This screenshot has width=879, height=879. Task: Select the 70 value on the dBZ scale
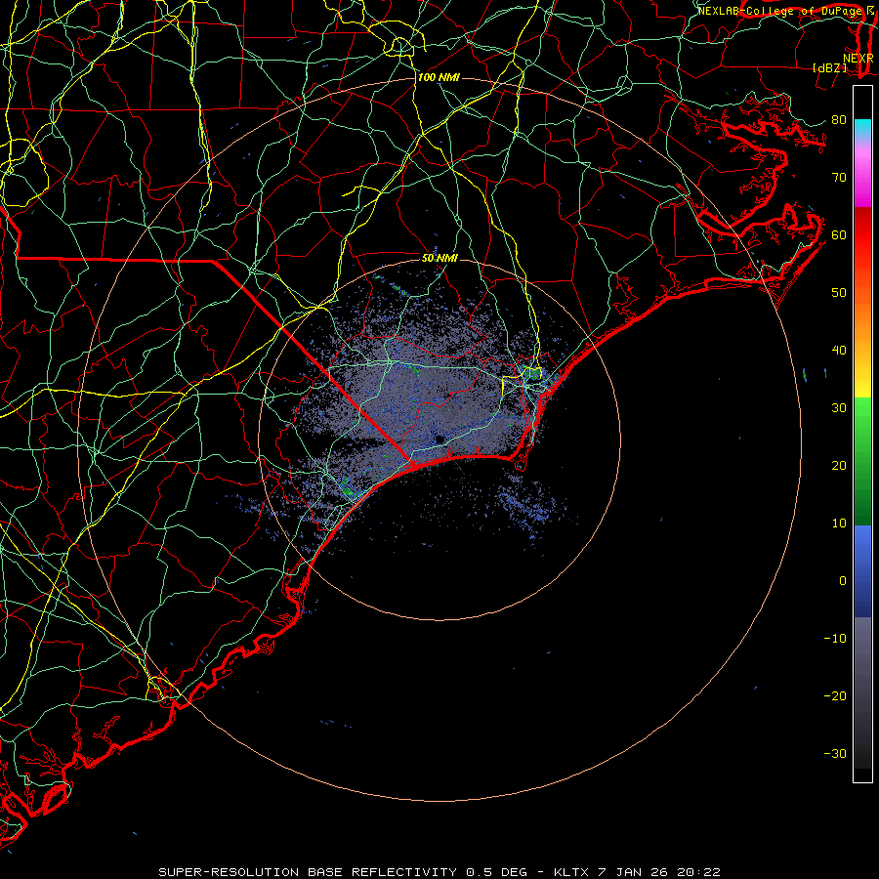pyautogui.click(x=839, y=178)
